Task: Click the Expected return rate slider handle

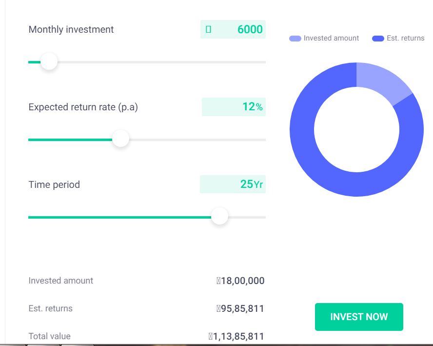Action: pyautogui.click(x=120, y=139)
